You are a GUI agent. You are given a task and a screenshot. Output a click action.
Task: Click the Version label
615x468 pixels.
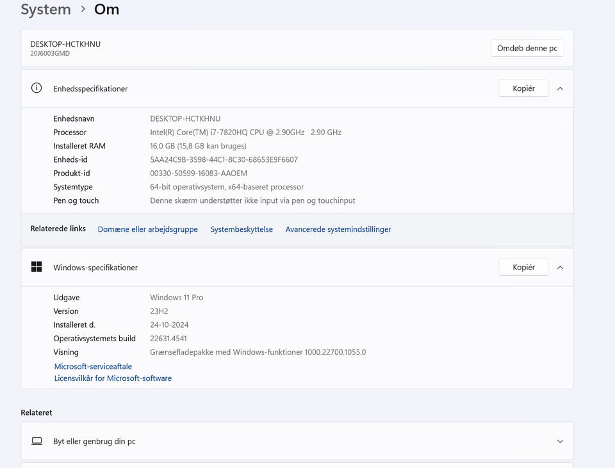click(x=66, y=311)
